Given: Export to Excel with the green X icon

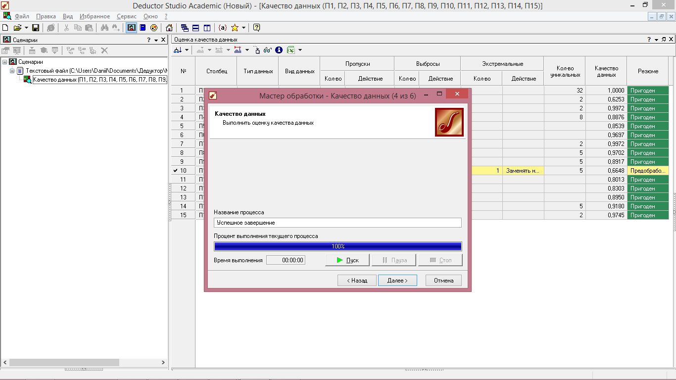Looking at the screenshot, I should click(291, 50).
